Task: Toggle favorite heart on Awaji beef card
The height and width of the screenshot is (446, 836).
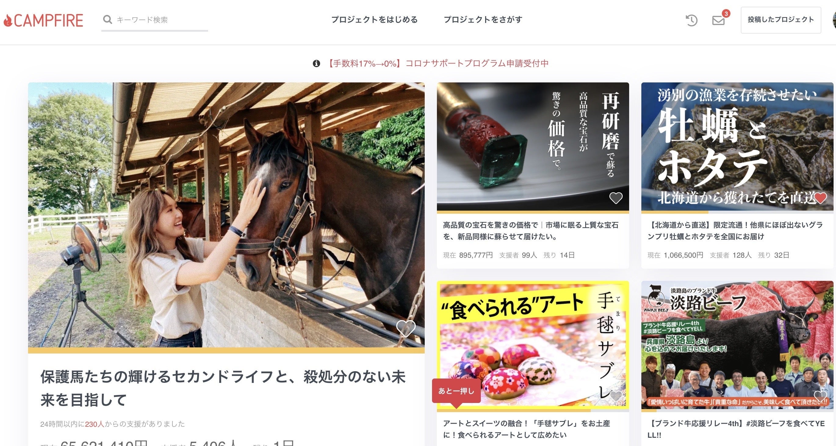Action: point(820,396)
